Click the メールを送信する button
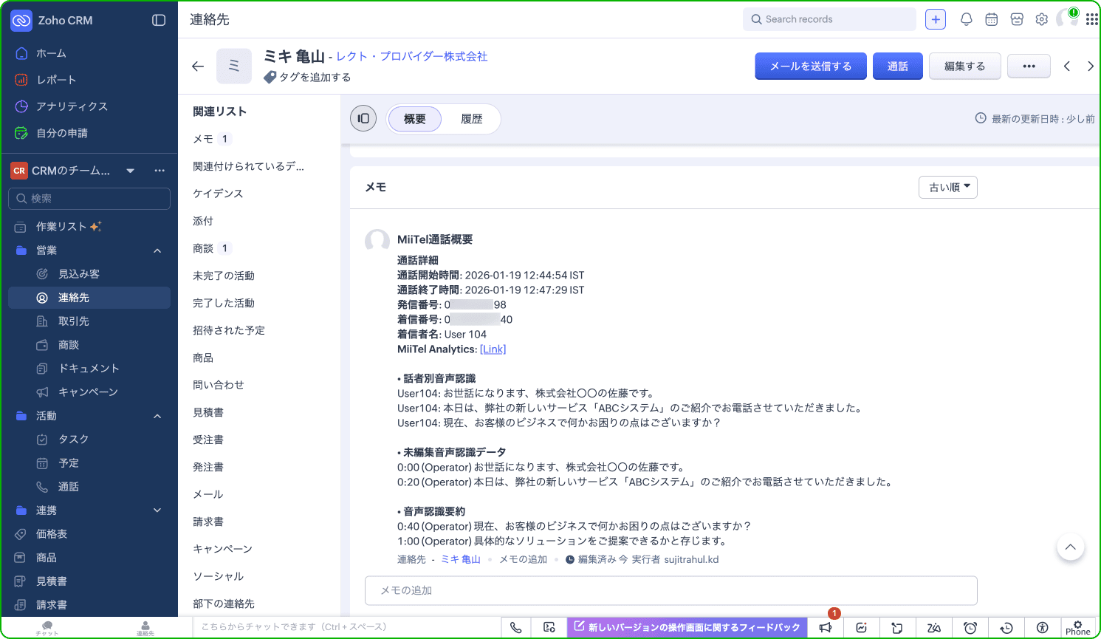 coord(810,66)
